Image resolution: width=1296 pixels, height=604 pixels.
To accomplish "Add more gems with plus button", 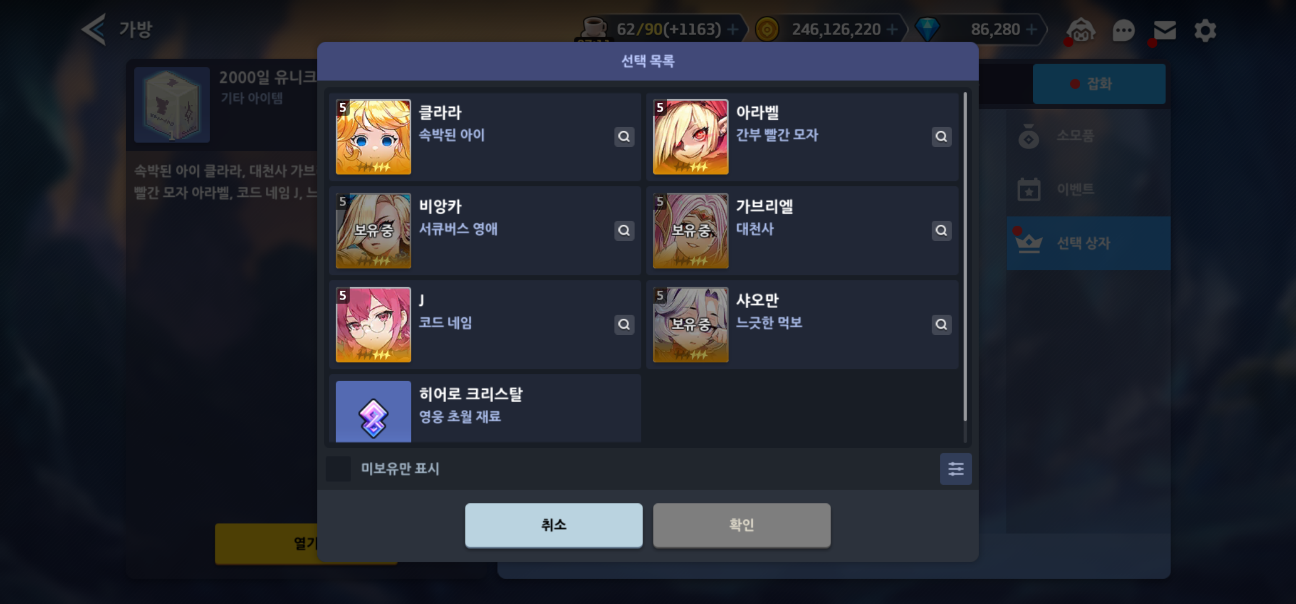I will [1031, 30].
